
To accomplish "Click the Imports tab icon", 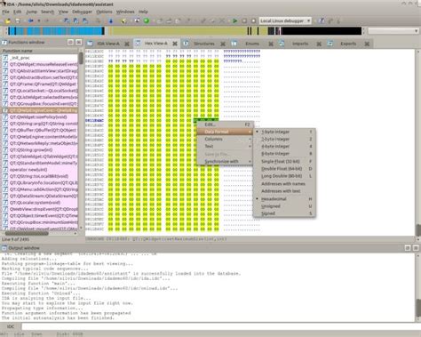I will click(x=282, y=44).
